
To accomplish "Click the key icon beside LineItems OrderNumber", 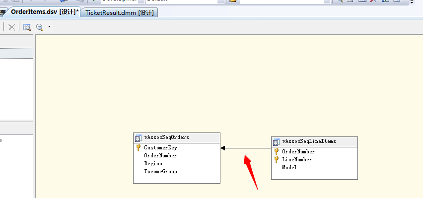I will 276,152.
